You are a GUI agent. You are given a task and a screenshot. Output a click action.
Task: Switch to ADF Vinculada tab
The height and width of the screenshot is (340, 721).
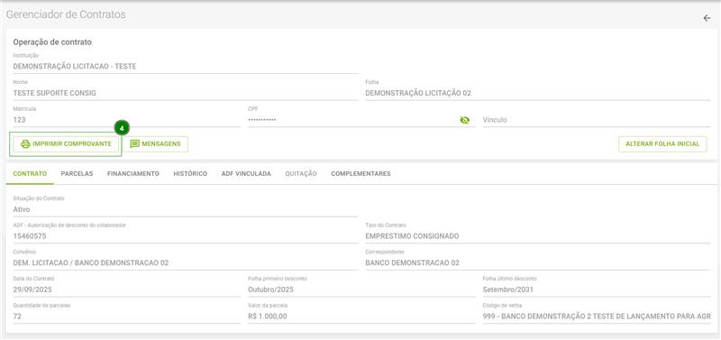pos(246,174)
